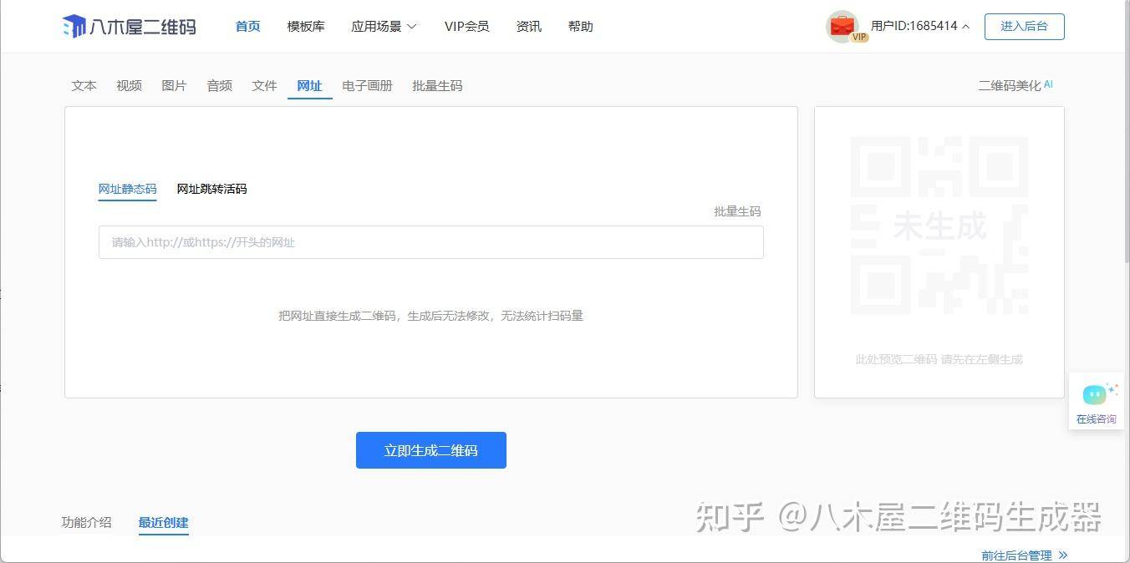Click the 批量生码 link above input
The image size is (1130, 563).
click(x=737, y=211)
